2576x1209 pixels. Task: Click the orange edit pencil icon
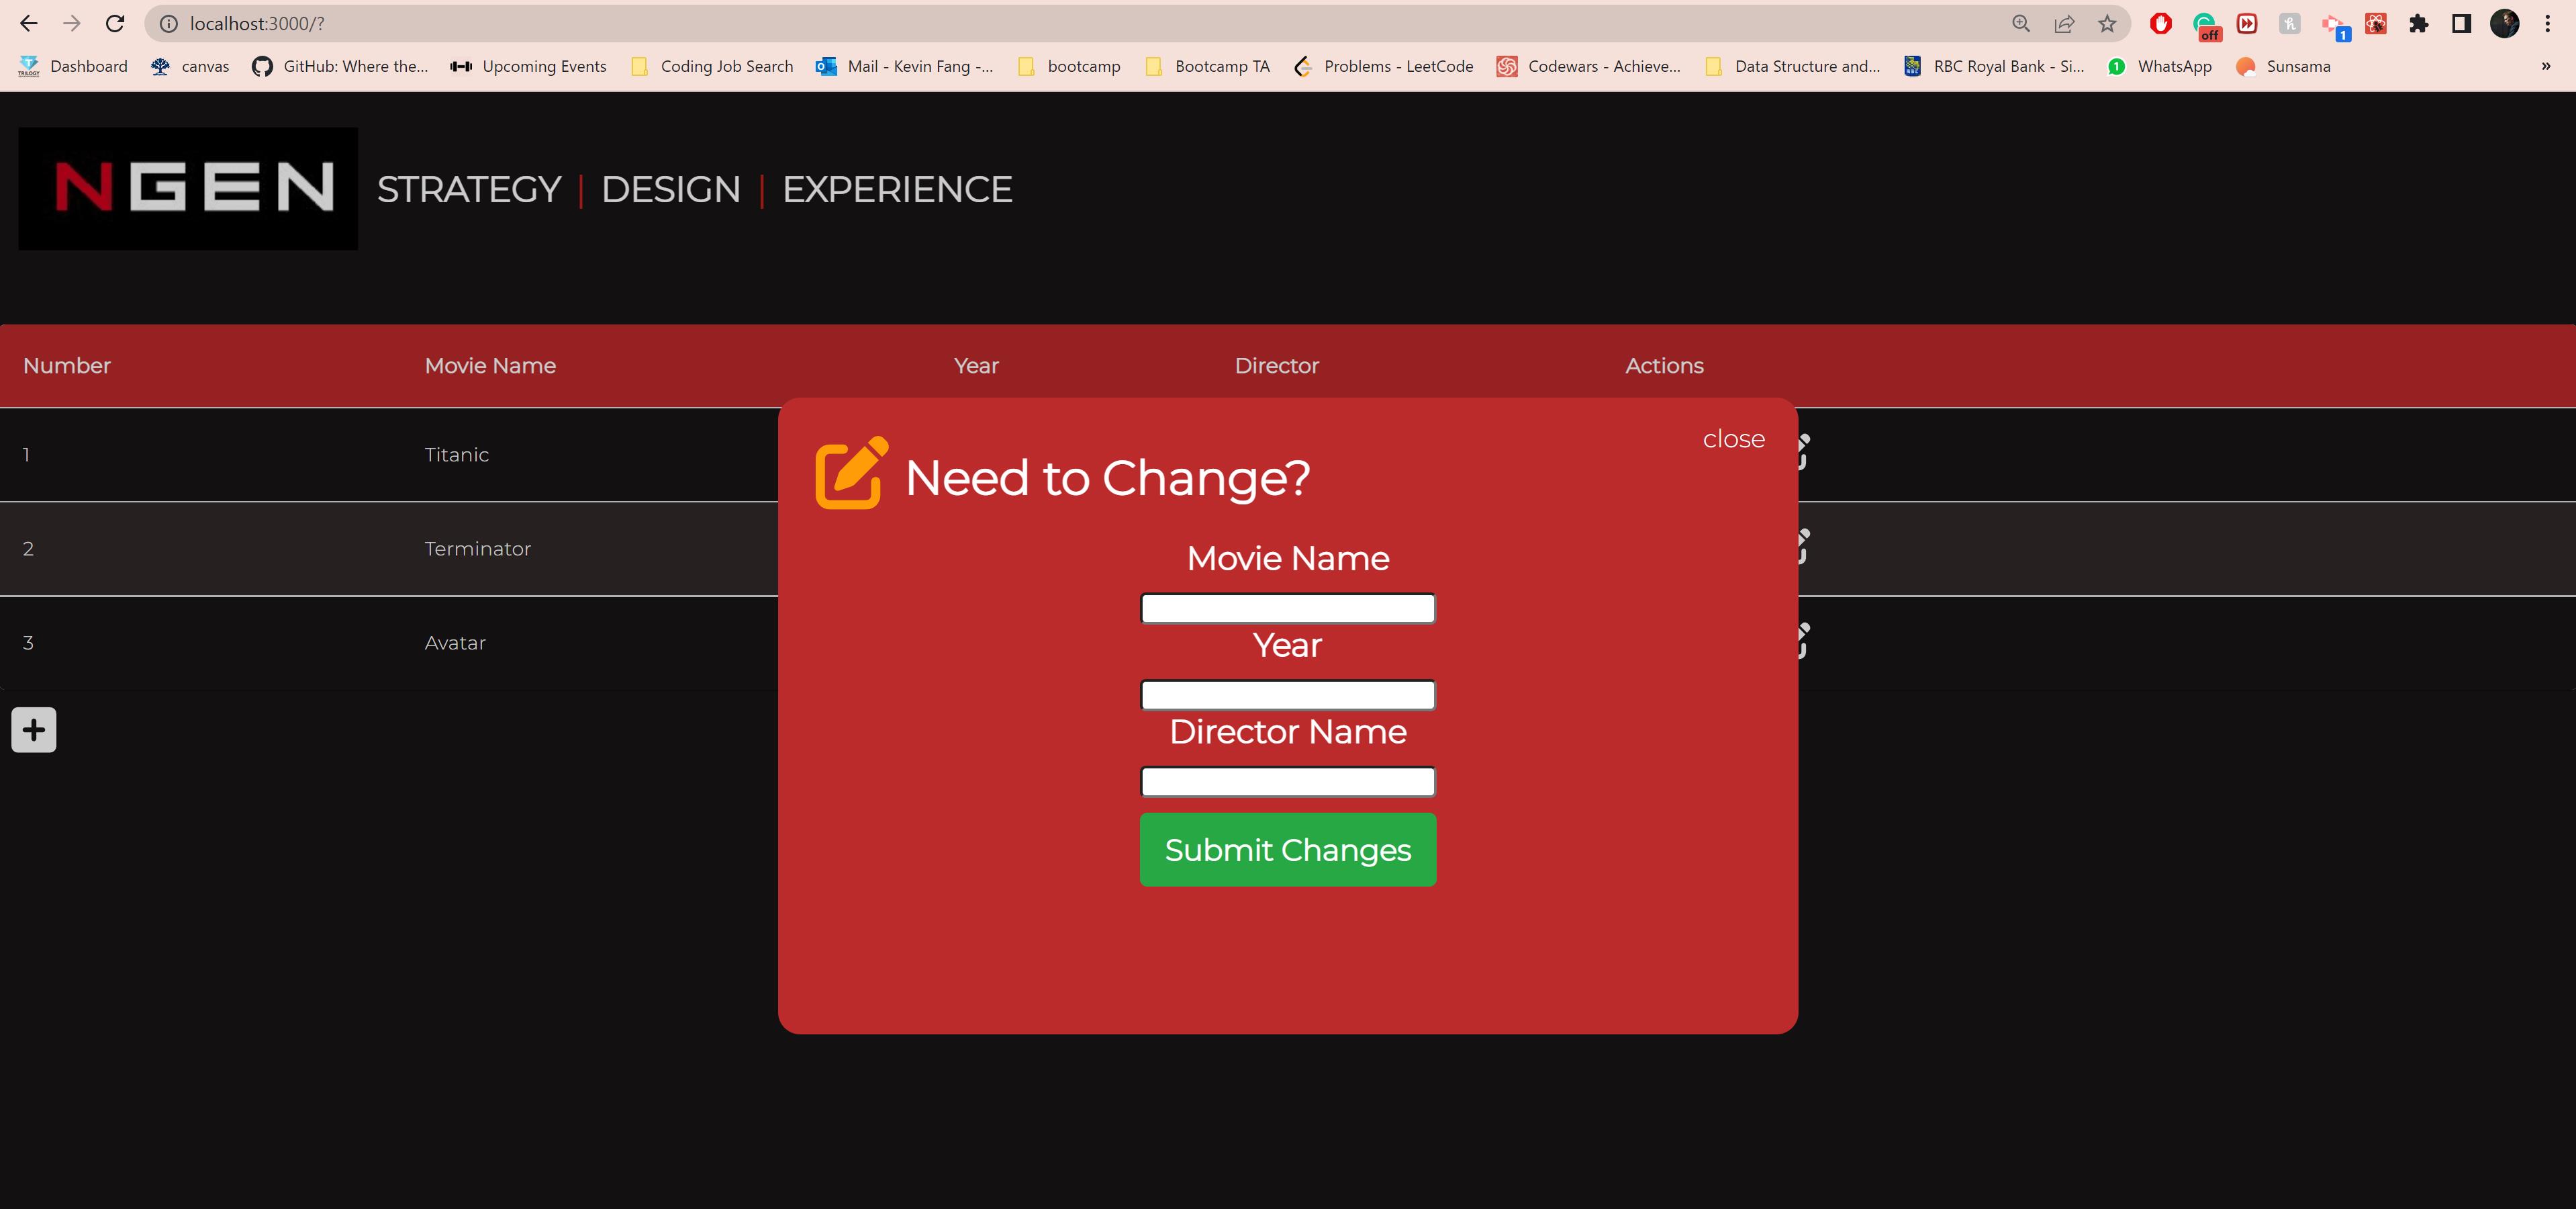point(851,472)
